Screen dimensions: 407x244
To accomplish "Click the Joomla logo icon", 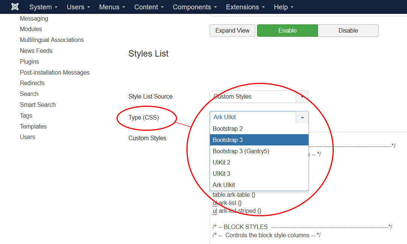I will [x=15, y=7].
